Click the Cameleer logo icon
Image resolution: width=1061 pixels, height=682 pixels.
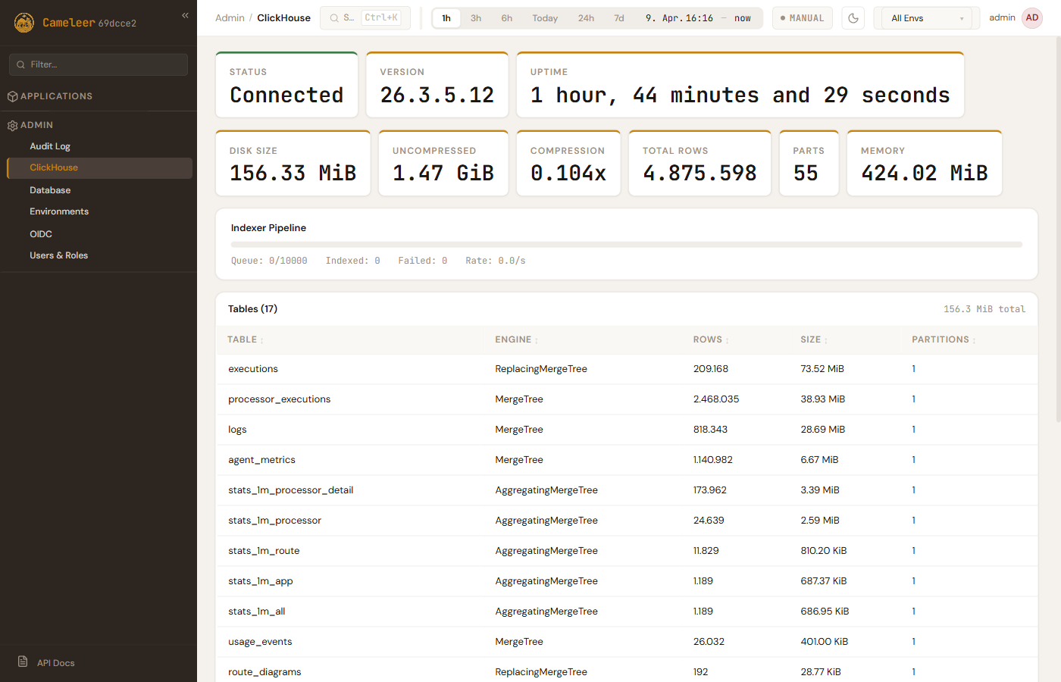(x=24, y=23)
